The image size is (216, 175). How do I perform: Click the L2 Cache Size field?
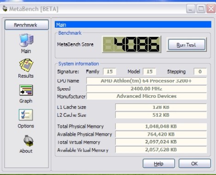point(161,115)
